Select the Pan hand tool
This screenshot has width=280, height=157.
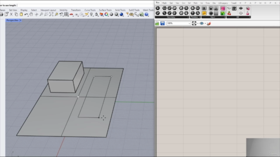pyautogui.click(x=31, y=14)
